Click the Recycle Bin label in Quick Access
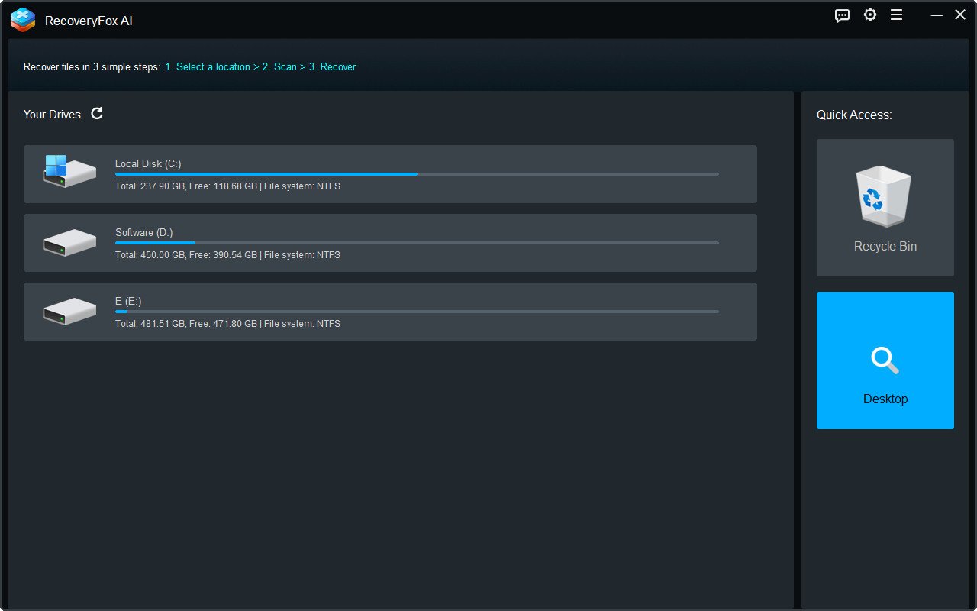This screenshot has width=977, height=611. point(885,246)
